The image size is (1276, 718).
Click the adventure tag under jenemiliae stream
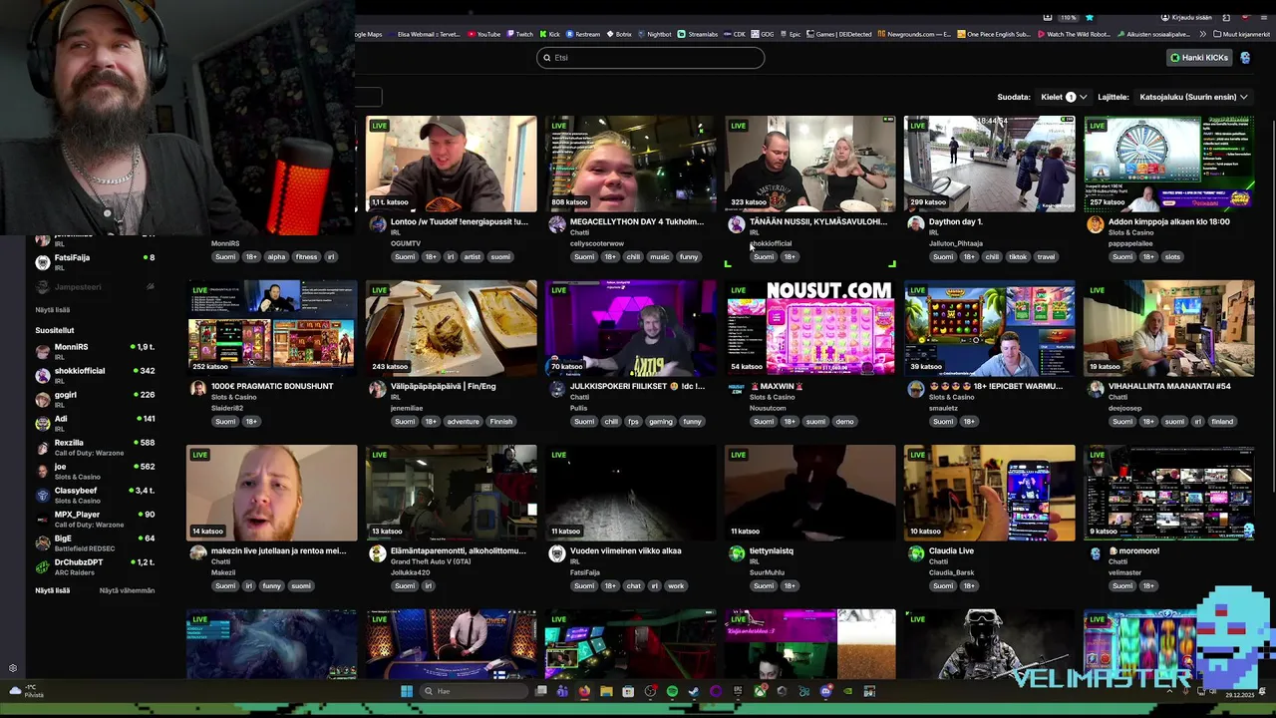tap(464, 422)
